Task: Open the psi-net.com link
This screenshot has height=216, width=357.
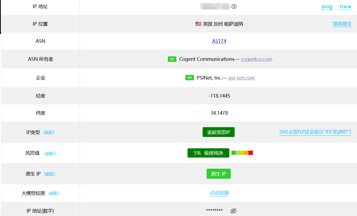Action: (x=242, y=78)
